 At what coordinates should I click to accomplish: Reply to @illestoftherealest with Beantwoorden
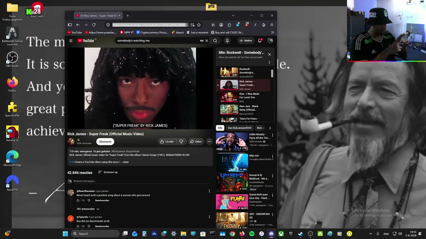click(102, 200)
